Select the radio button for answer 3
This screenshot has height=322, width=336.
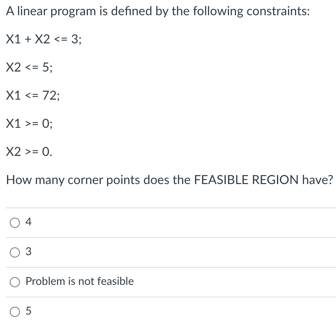click(15, 252)
